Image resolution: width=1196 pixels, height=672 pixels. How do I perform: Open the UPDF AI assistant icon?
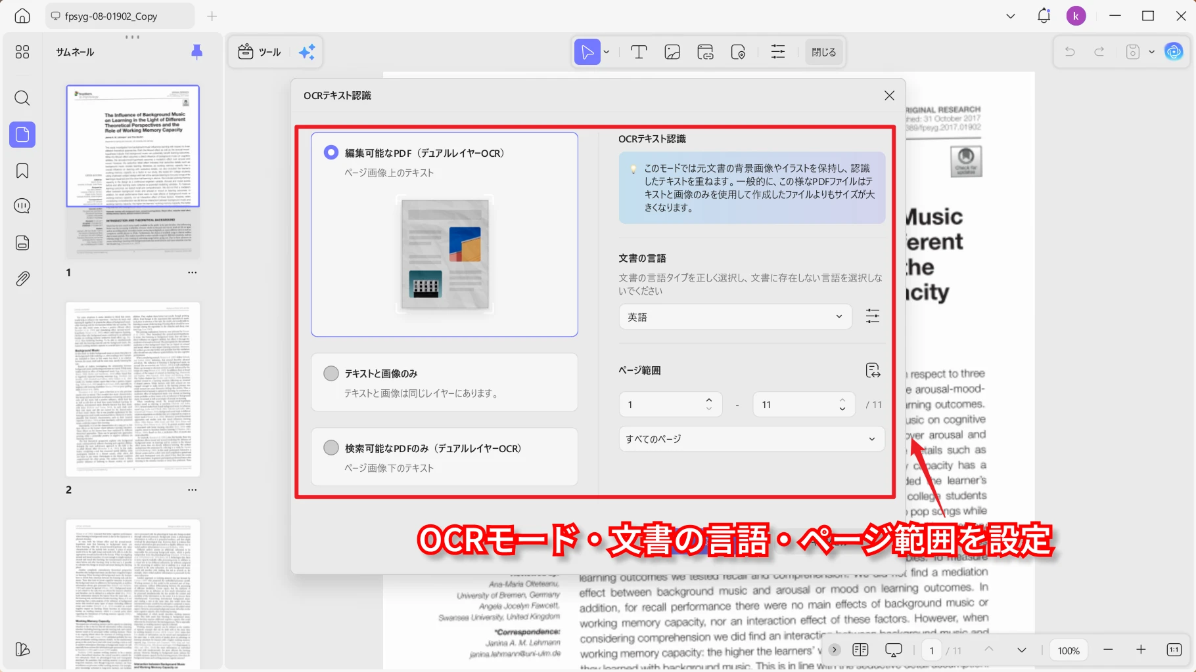click(x=1174, y=52)
